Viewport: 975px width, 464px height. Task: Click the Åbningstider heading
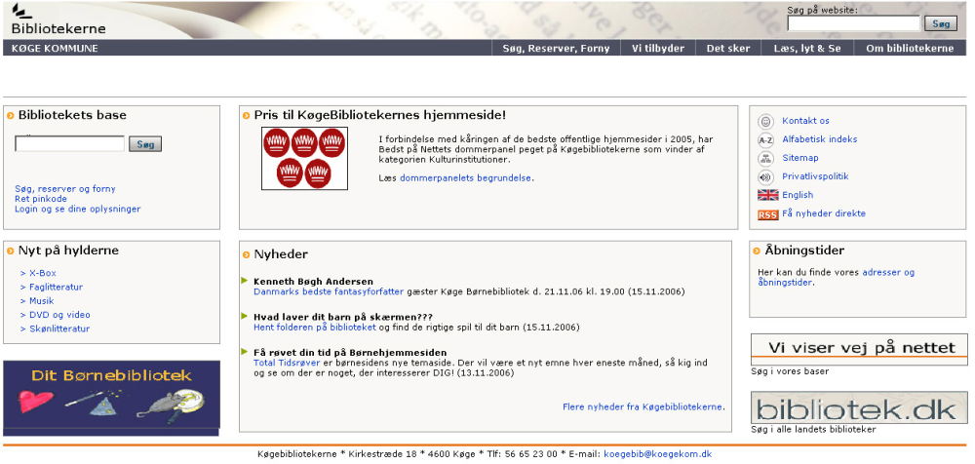(804, 251)
